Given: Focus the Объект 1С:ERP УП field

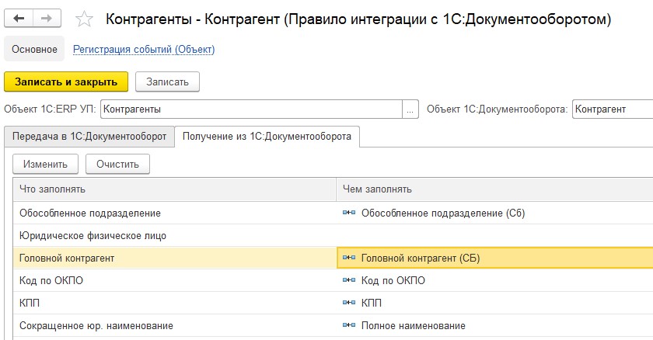Looking at the screenshot, I should (x=252, y=109).
